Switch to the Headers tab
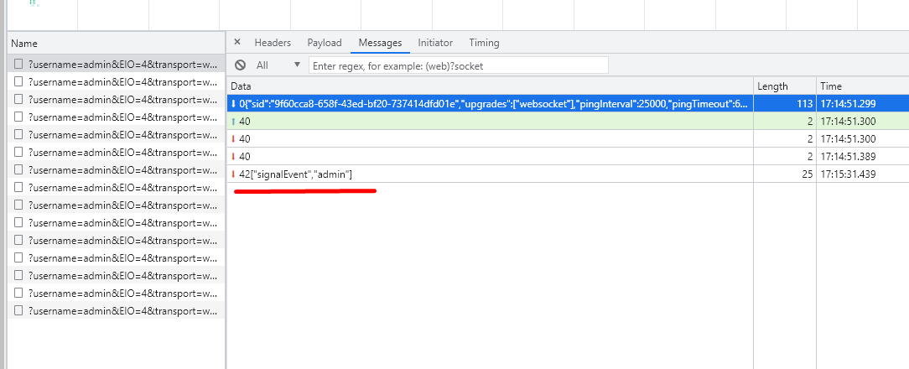The image size is (909, 369). pos(273,43)
